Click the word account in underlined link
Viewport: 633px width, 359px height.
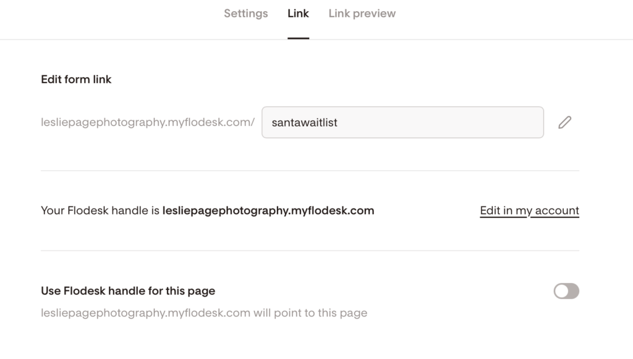557,211
